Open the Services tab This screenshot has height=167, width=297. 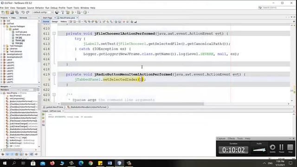click(x=23, y=18)
